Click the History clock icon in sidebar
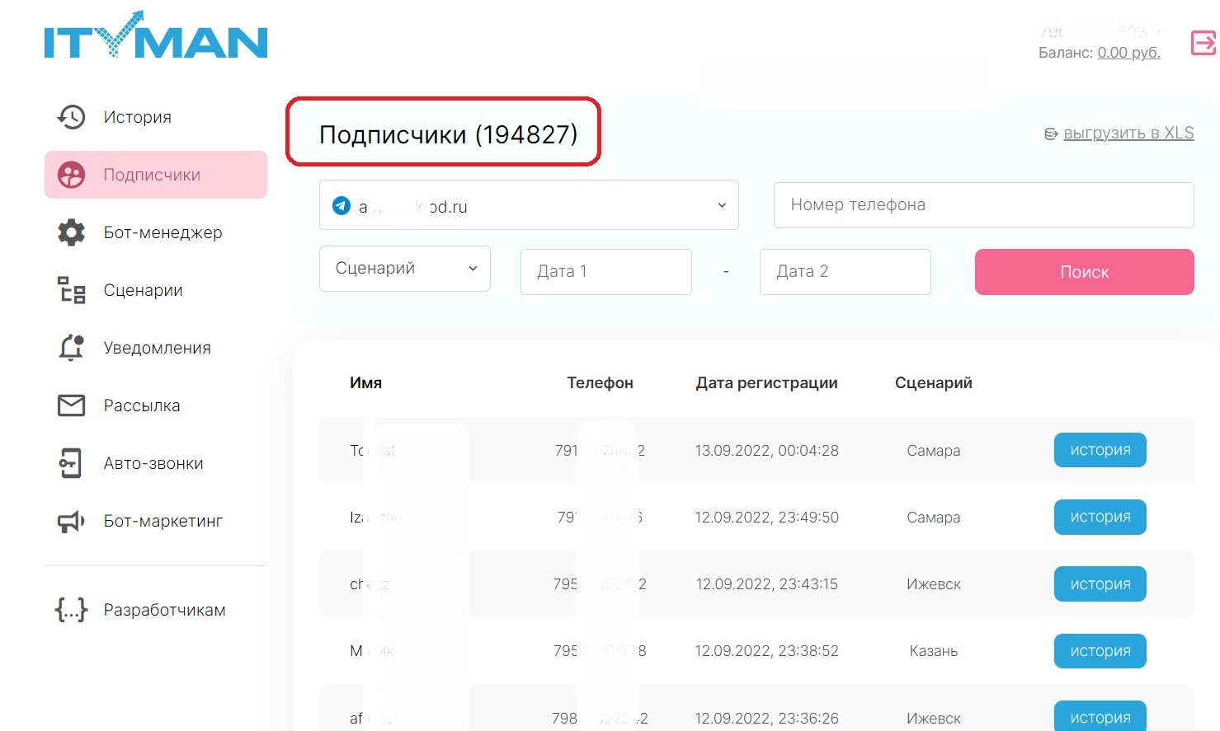Screen dimensions: 1220x731 pos(71,117)
